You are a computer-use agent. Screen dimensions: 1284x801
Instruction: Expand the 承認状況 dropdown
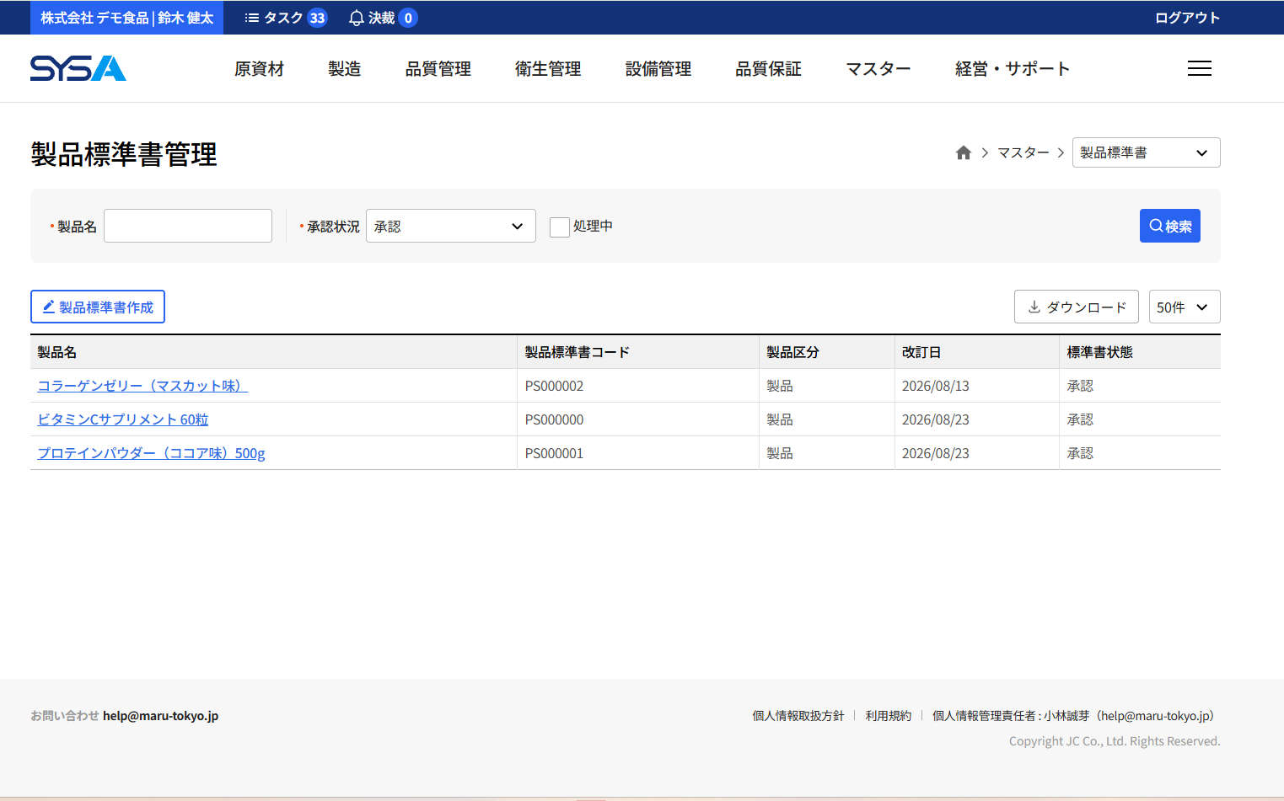(451, 226)
